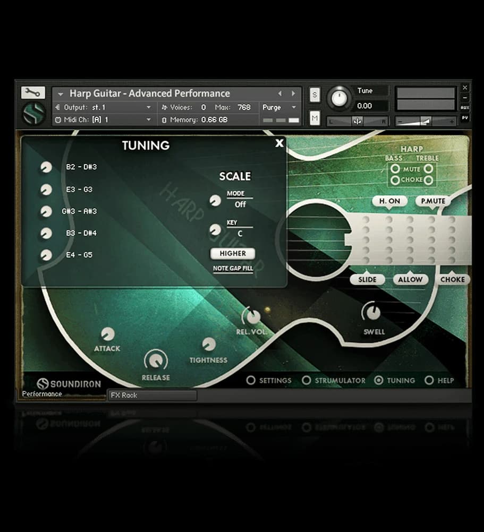Toggle the Harp Bass Mute radio

tap(395, 169)
